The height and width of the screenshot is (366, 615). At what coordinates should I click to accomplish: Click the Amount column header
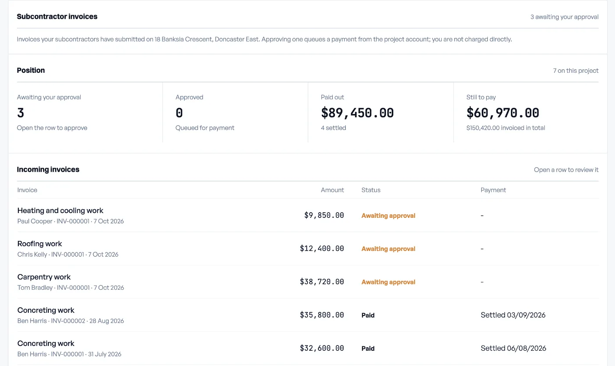332,190
